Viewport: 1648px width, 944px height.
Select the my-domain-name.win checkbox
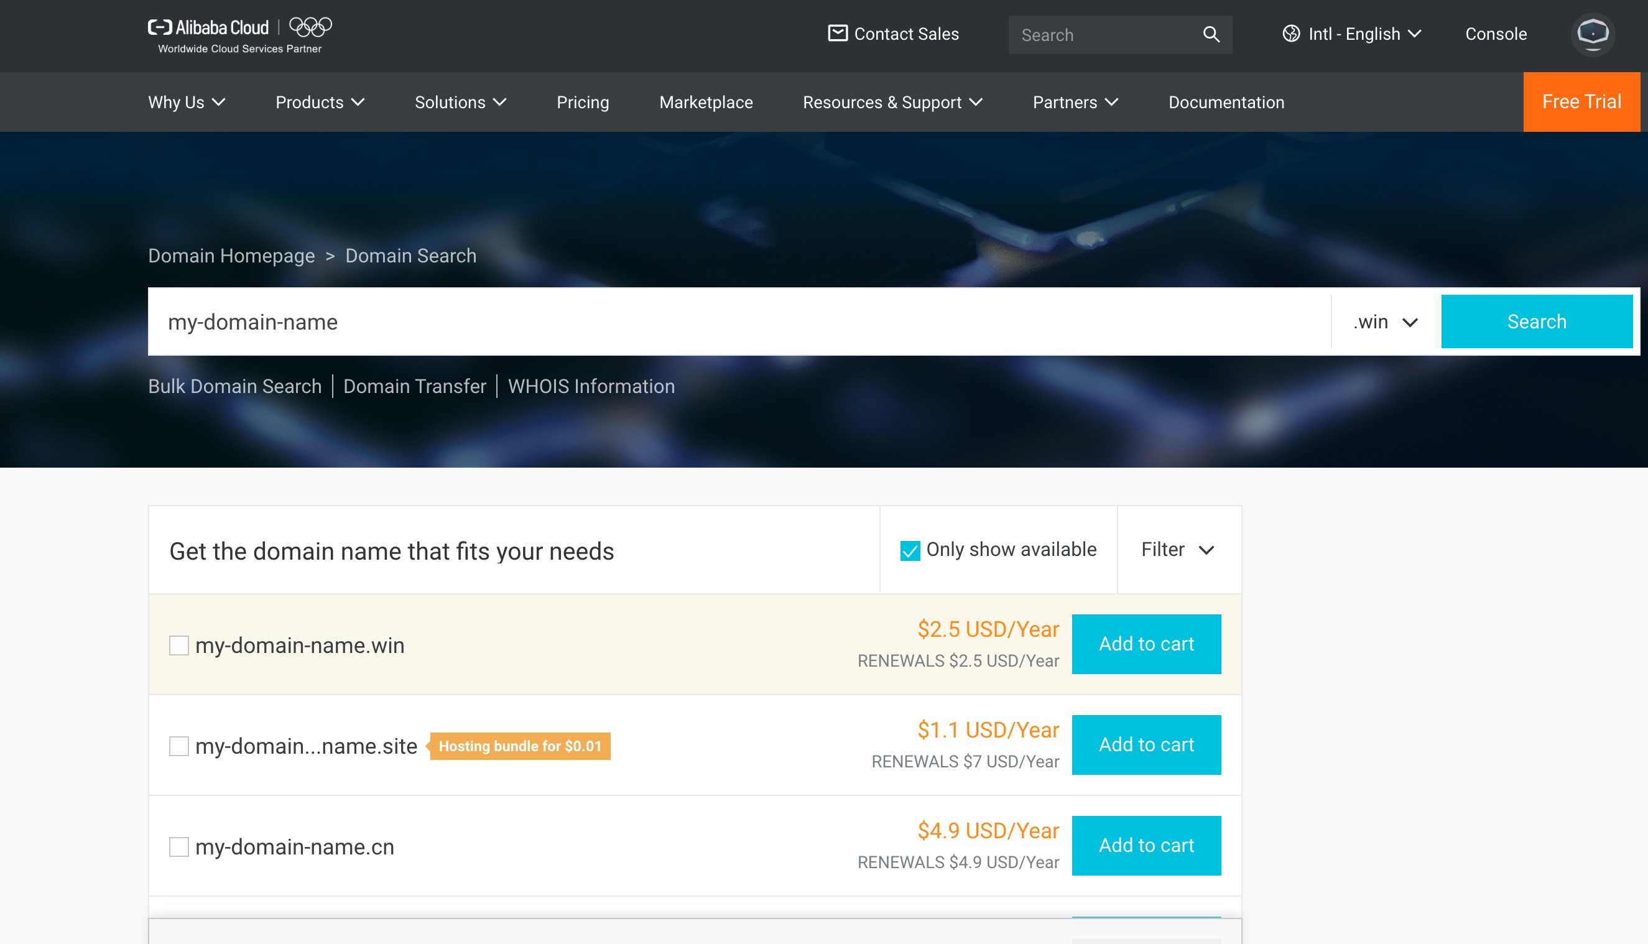179,645
